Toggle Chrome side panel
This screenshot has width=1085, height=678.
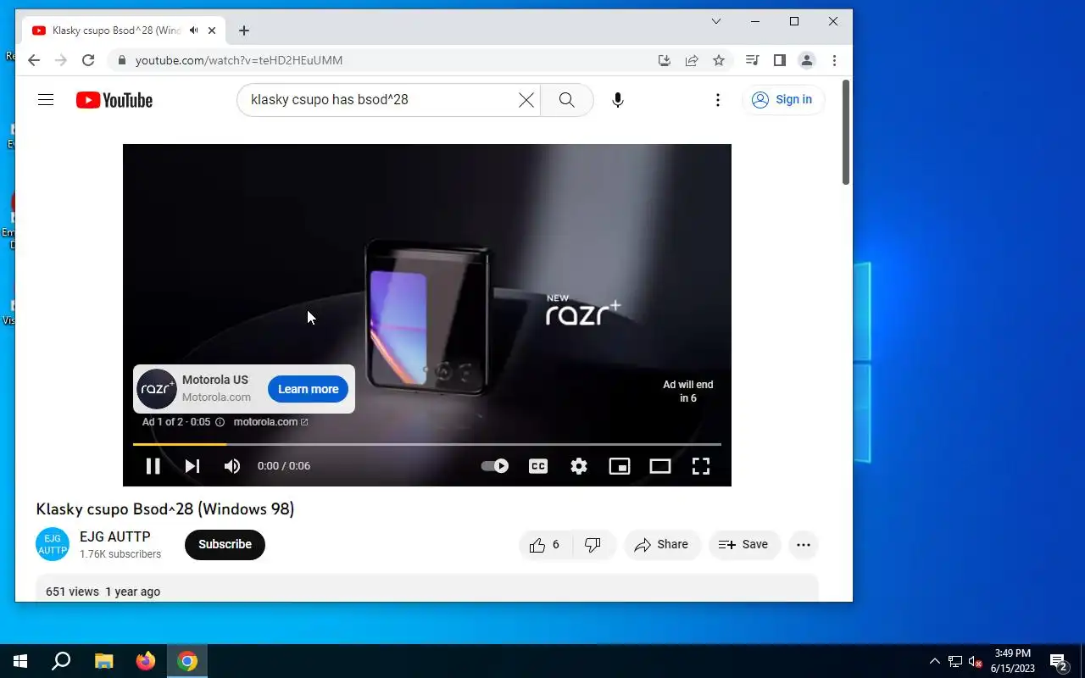780,60
